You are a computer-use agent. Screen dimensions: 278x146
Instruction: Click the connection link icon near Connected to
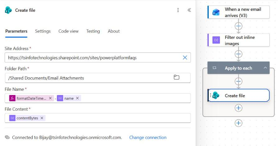pyautogui.click(x=7, y=137)
